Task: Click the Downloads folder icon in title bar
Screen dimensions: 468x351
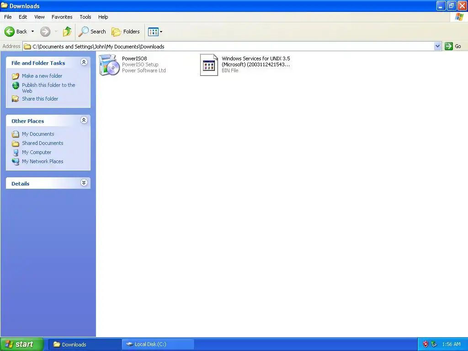Action: click(x=4, y=5)
